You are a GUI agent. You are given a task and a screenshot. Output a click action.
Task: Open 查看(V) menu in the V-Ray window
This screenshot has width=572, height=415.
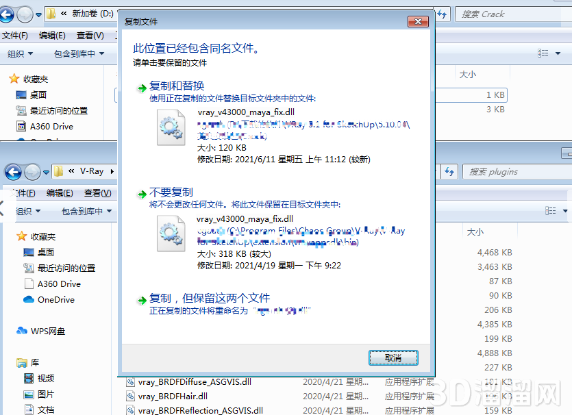(x=98, y=193)
